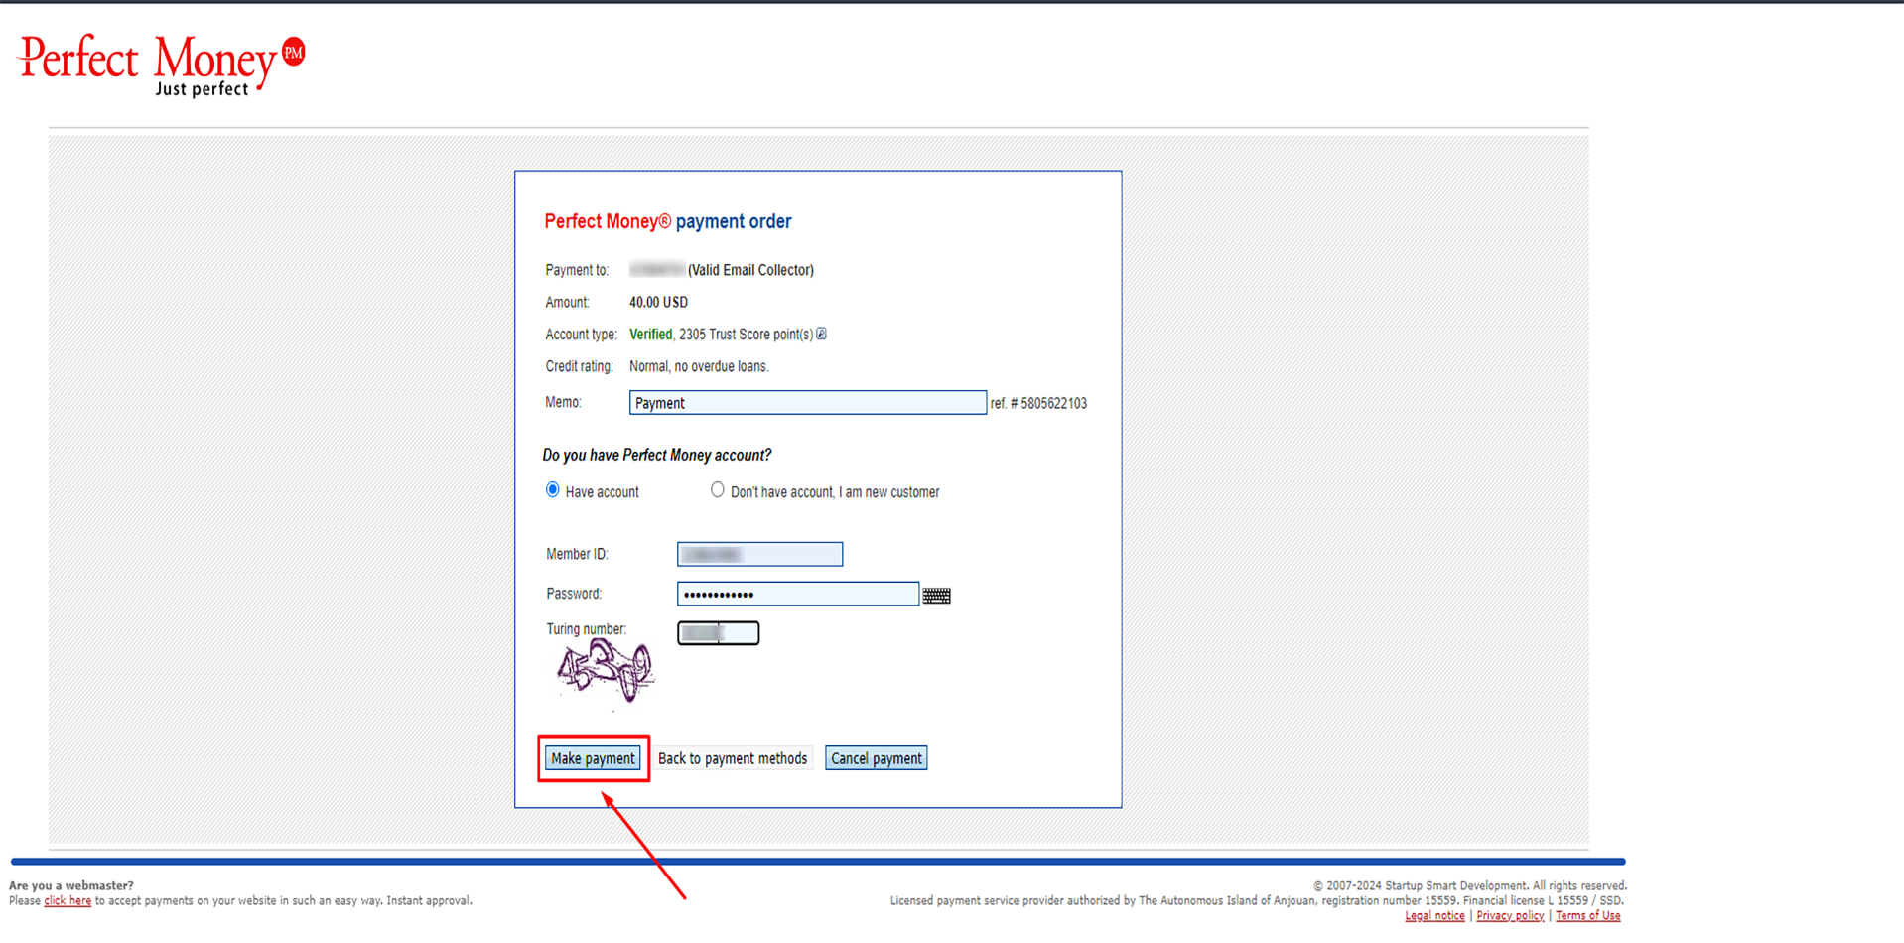Choose Don't have account, new customer option

[x=717, y=490]
